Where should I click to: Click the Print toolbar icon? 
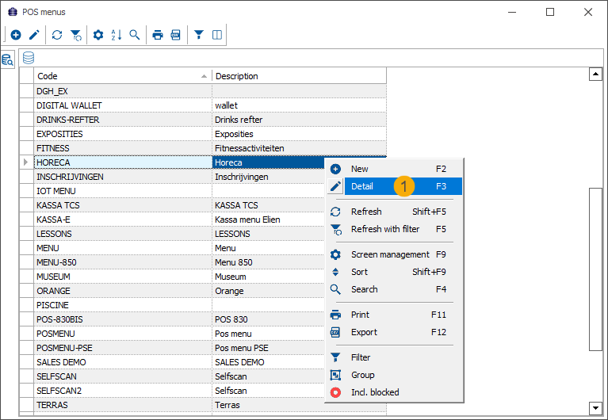[158, 35]
